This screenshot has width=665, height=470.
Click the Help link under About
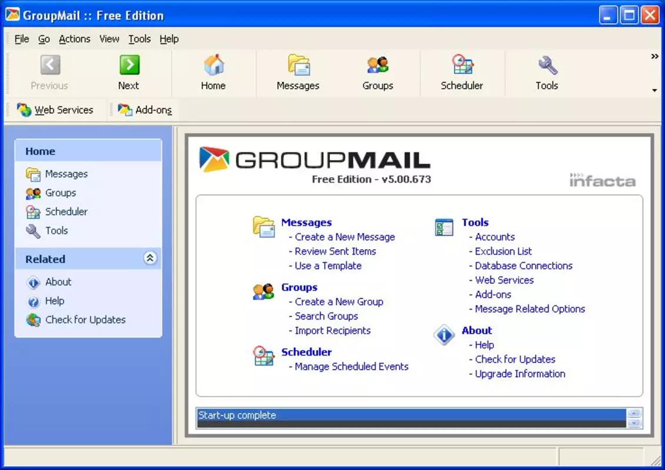point(484,345)
